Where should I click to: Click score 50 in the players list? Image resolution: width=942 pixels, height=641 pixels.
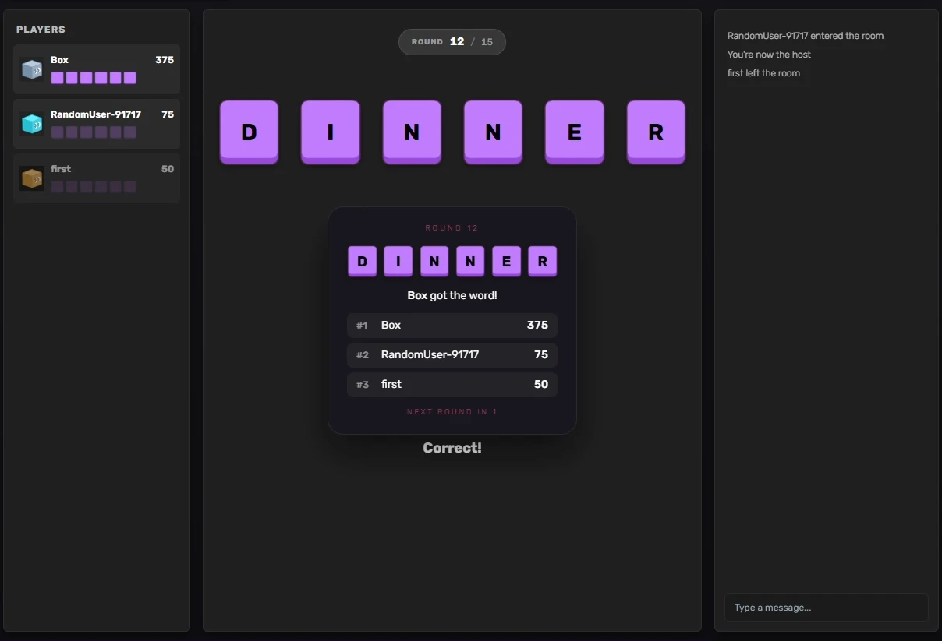coord(168,169)
